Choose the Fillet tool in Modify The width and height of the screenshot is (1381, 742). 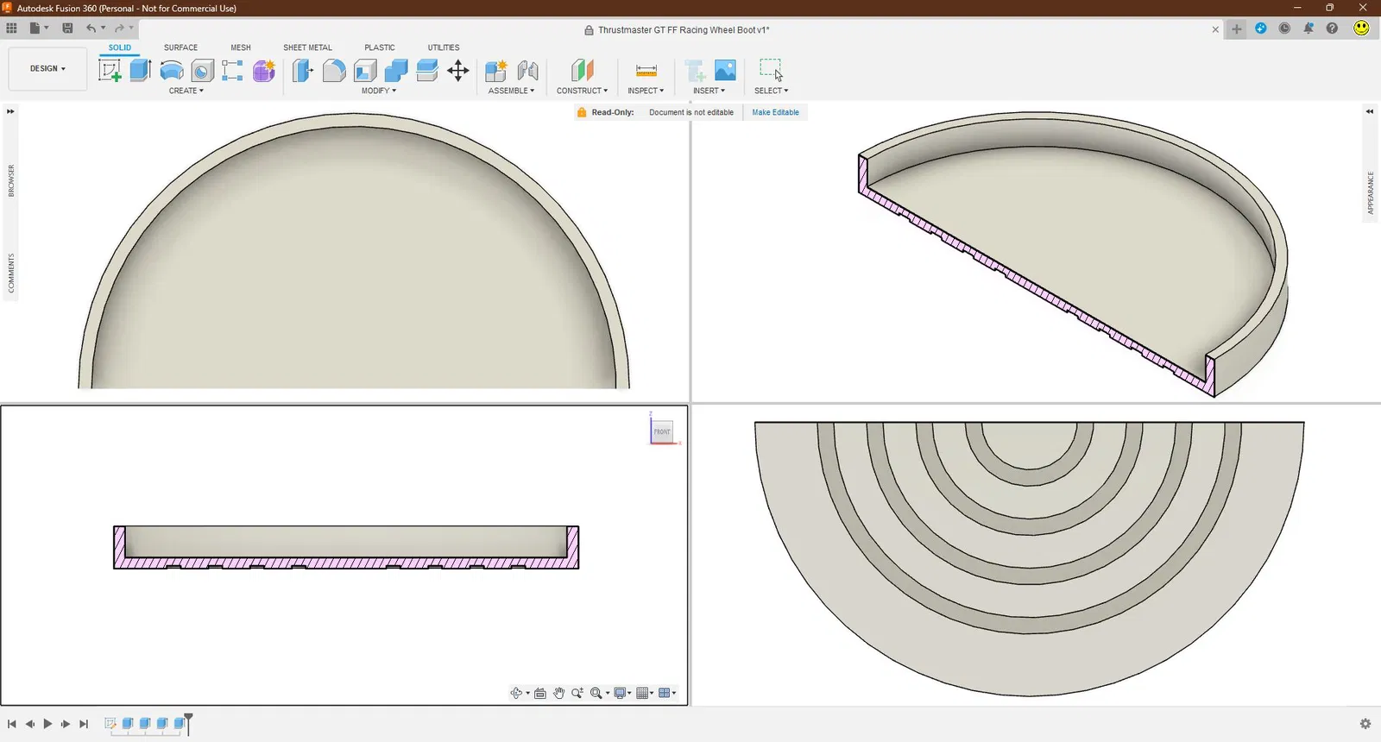334,71
